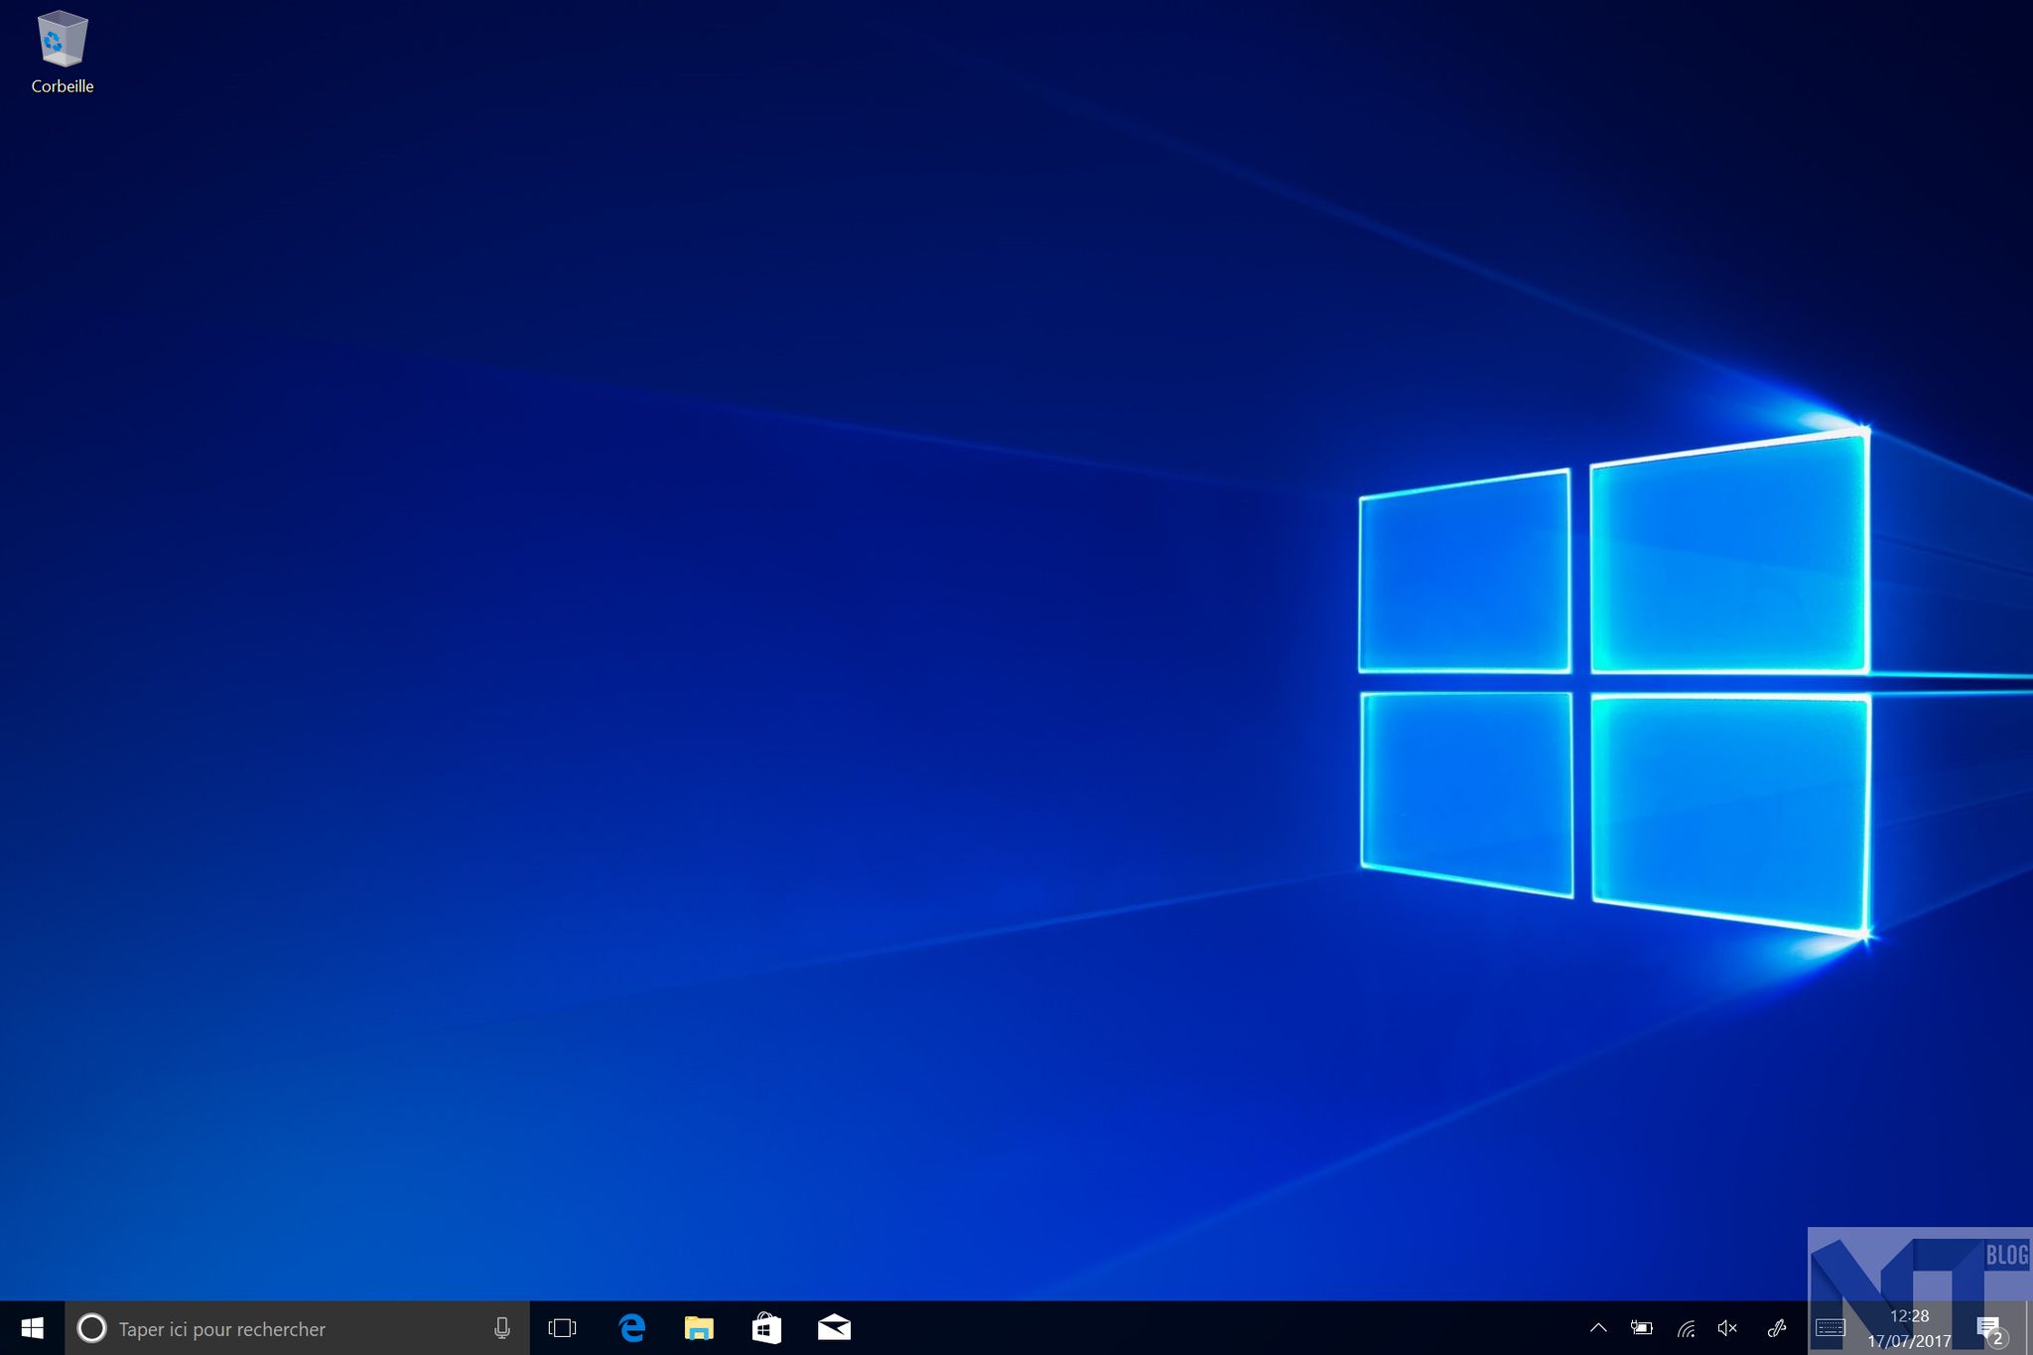Open the Windows Ink Workspace pen icon
2033x1355 pixels.
click(1777, 1328)
